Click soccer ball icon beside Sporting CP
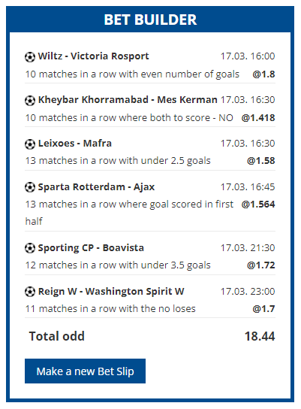Image resolution: width=301 pixels, height=409 pixels. [30, 248]
